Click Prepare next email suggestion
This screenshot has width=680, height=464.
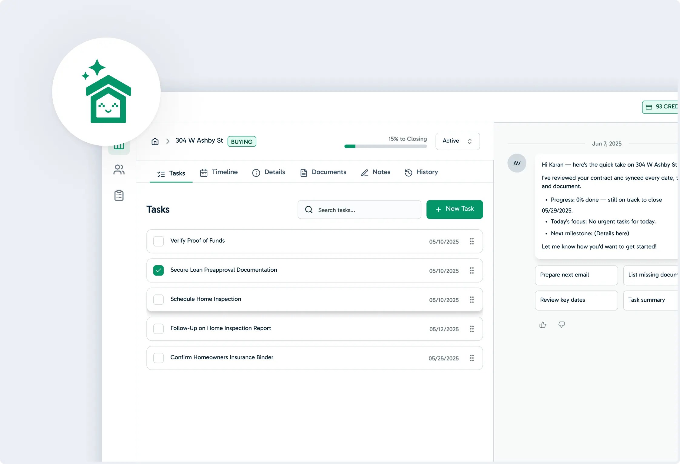point(576,275)
